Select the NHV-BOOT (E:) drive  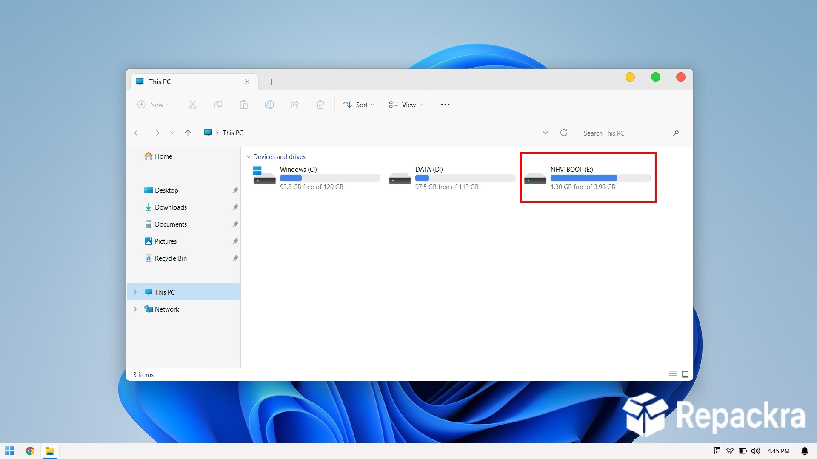tap(587, 178)
